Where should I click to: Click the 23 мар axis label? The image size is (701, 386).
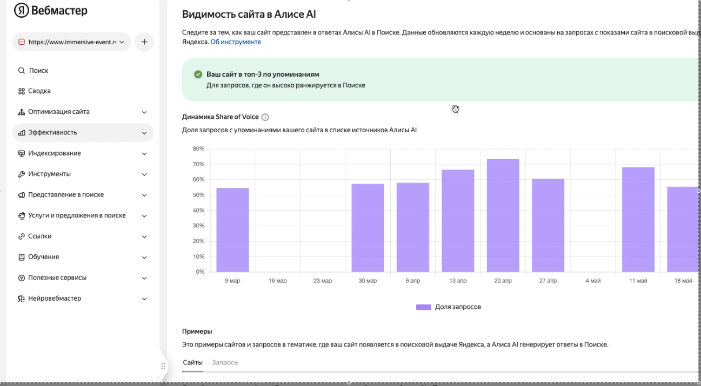coord(323,281)
